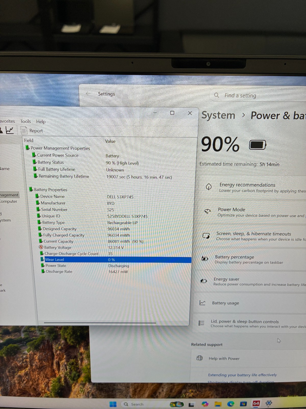Click the System breadcrumb in Settings
306x409 pixels.
[218, 115]
